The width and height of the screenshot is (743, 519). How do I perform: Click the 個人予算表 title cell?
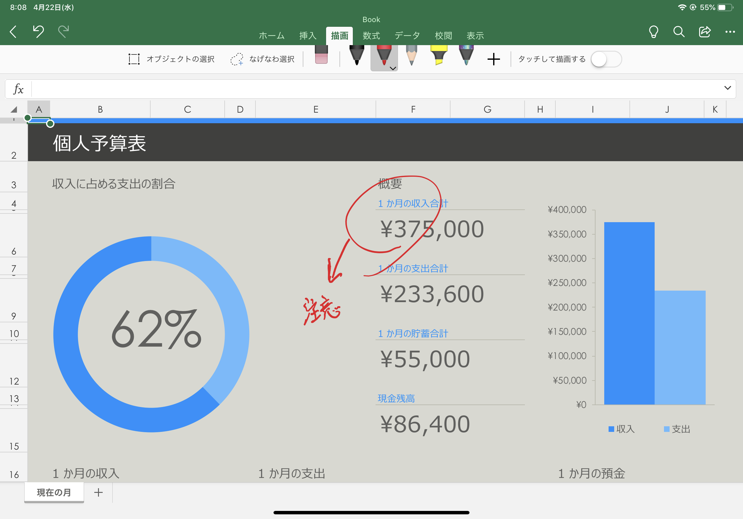(100, 143)
